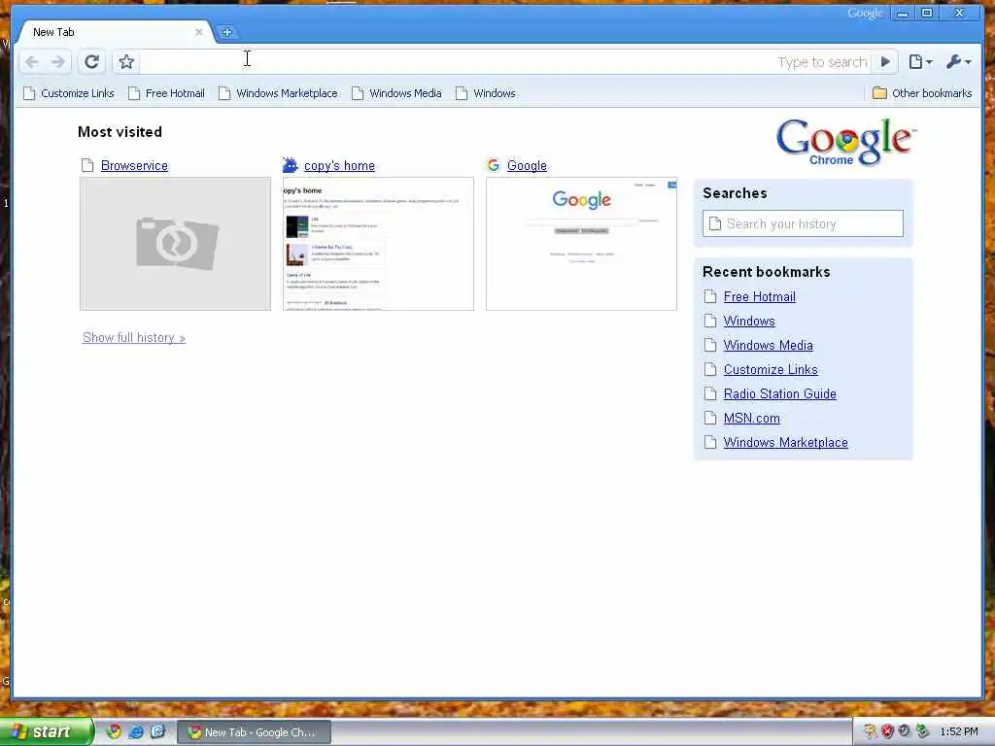Open Windows bookmark in bookmarks bar
The height and width of the screenshot is (746, 995).
point(486,93)
